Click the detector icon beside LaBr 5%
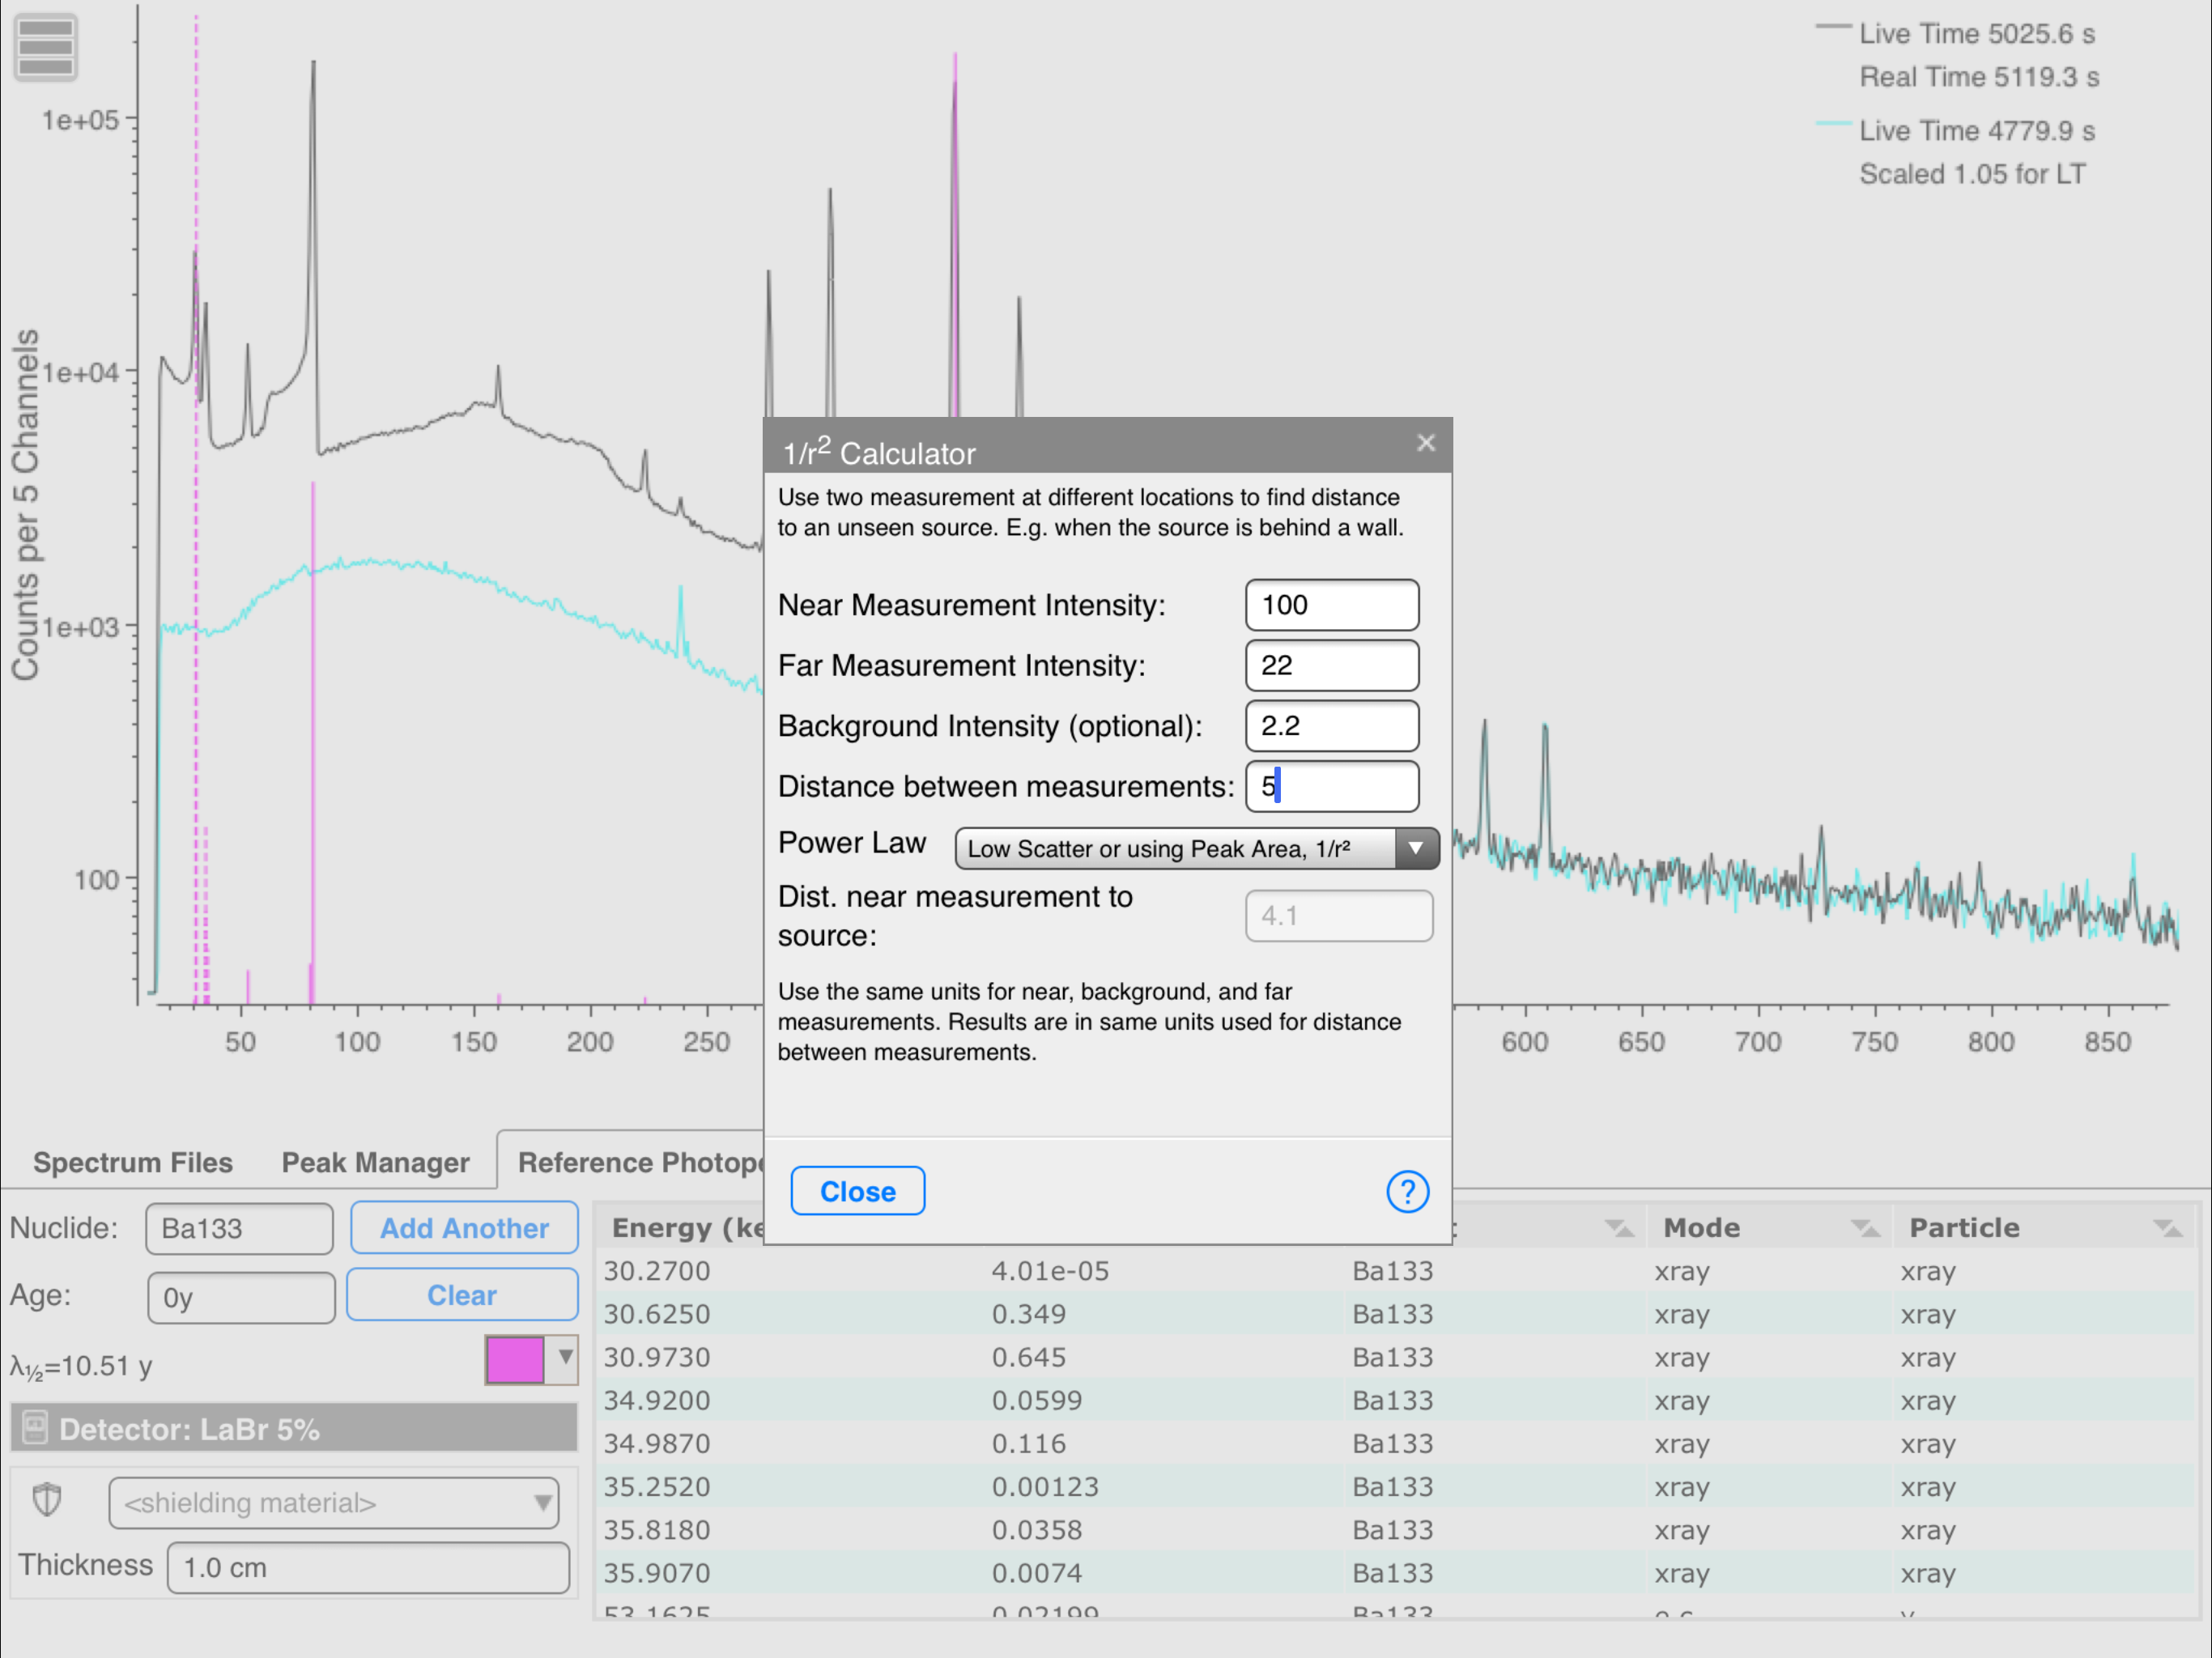 [35, 1428]
